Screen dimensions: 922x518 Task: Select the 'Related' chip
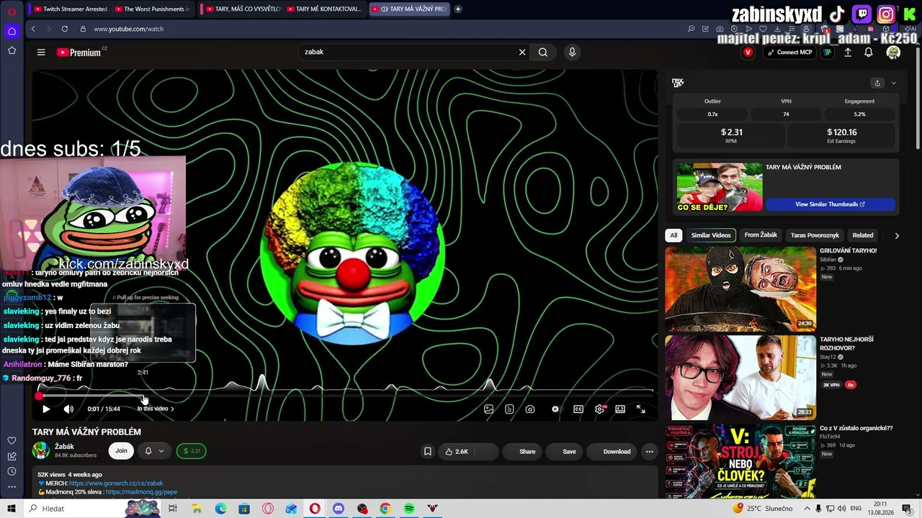point(863,235)
